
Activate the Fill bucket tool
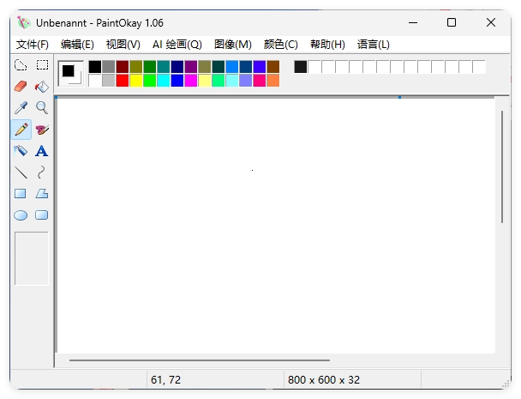pyautogui.click(x=41, y=87)
